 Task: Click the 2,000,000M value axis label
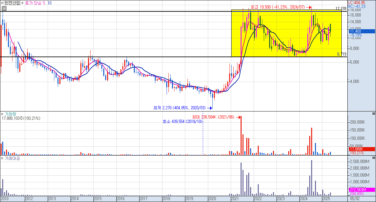coord(360,168)
